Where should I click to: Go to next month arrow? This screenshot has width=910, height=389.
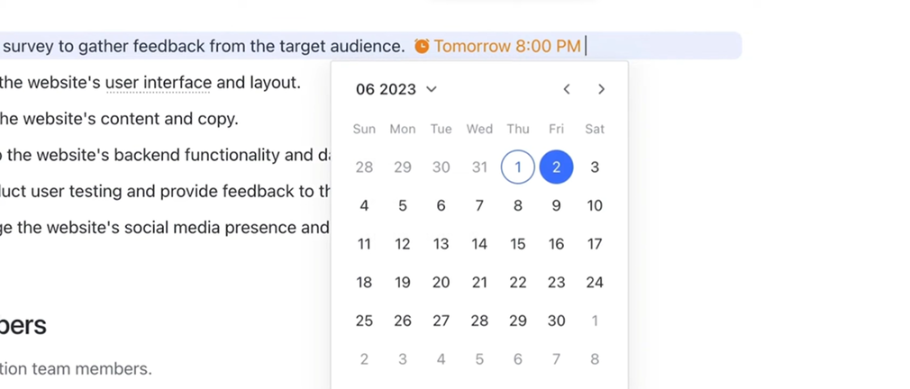[601, 89]
